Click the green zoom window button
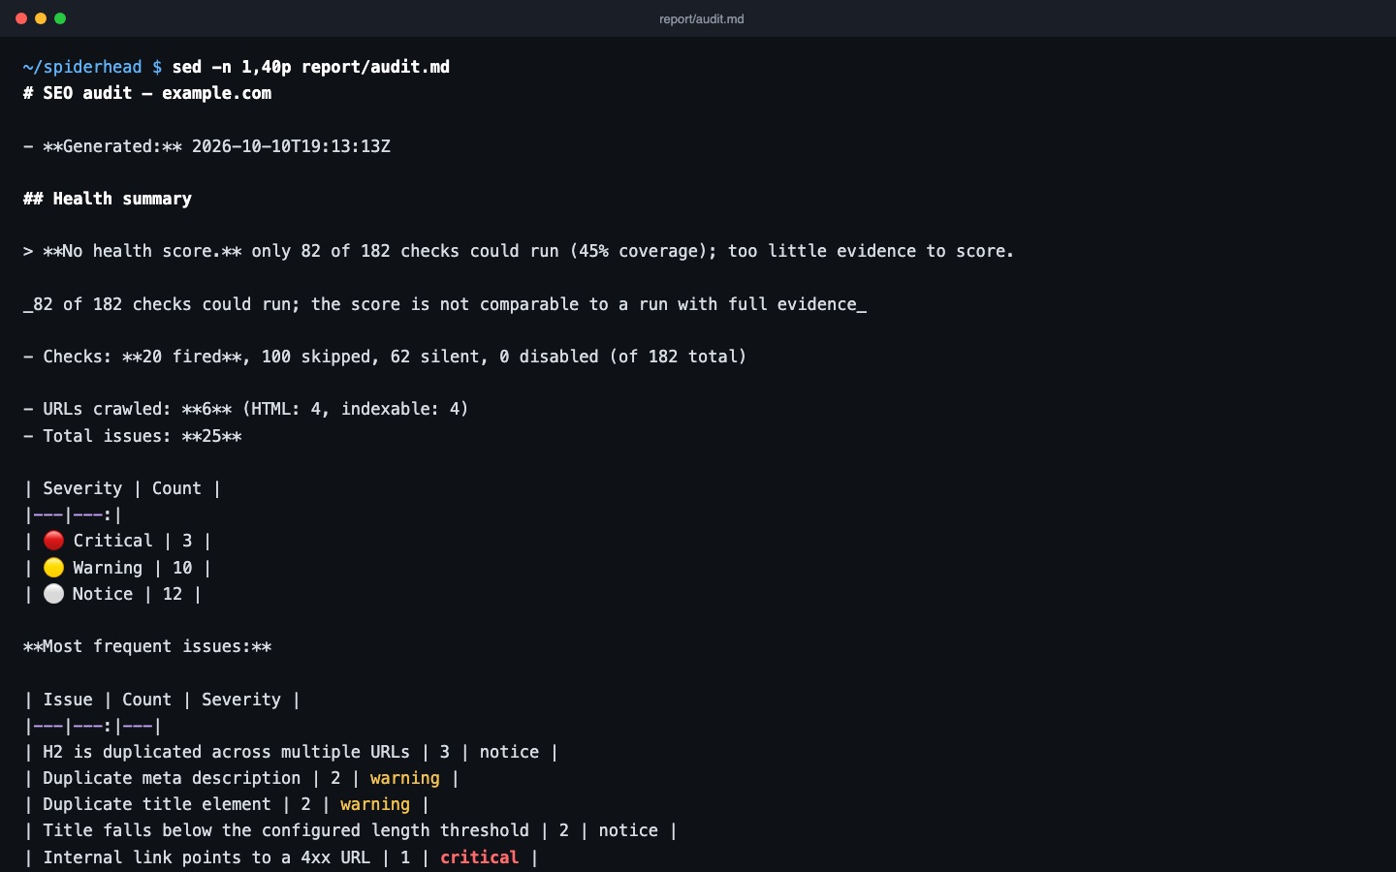The image size is (1396, 872). 60,18
